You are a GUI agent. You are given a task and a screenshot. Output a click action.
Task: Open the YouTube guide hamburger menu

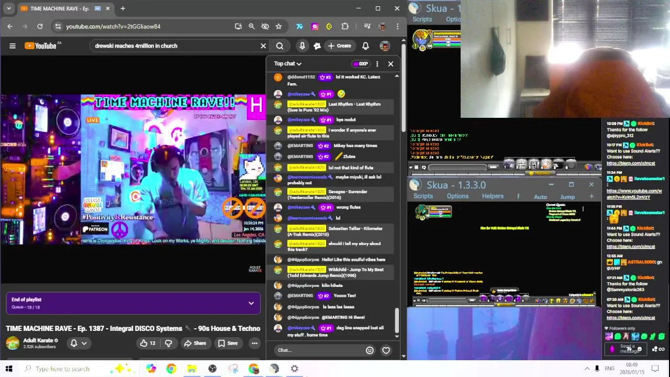(x=13, y=46)
